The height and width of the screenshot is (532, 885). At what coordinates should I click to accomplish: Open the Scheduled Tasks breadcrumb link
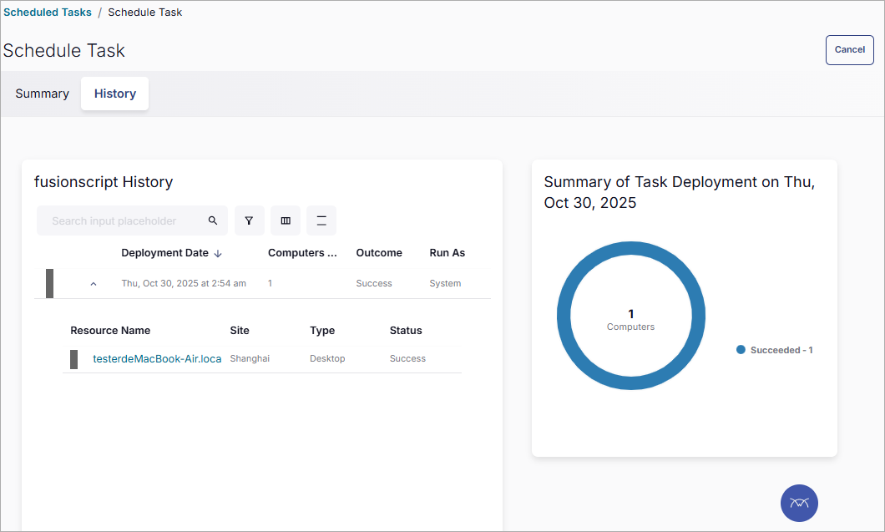[47, 12]
